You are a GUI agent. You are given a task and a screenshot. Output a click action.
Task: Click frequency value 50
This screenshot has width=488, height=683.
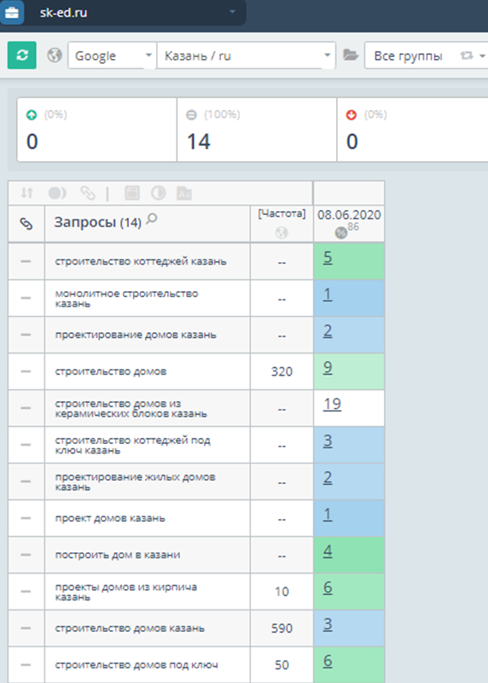pos(282,665)
